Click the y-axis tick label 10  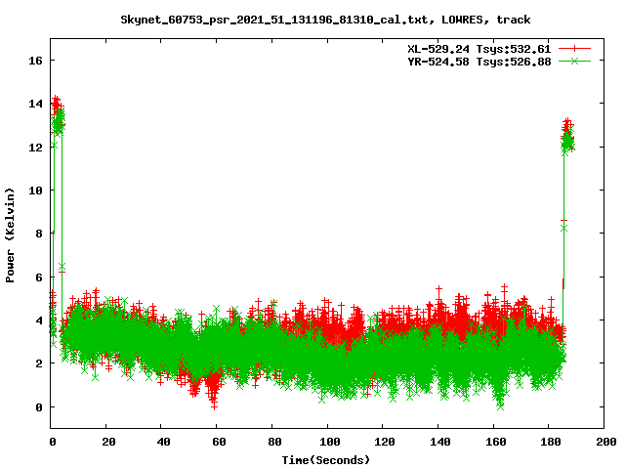coord(35,191)
